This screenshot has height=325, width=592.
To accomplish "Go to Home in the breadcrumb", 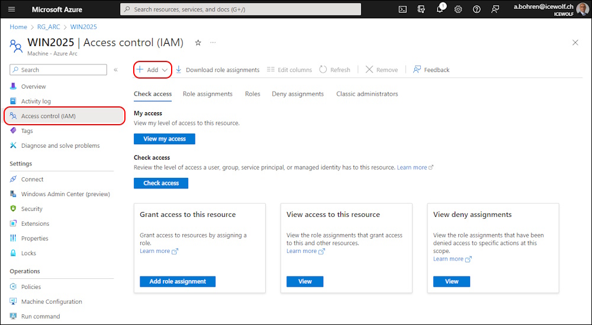I will point(18,27).
